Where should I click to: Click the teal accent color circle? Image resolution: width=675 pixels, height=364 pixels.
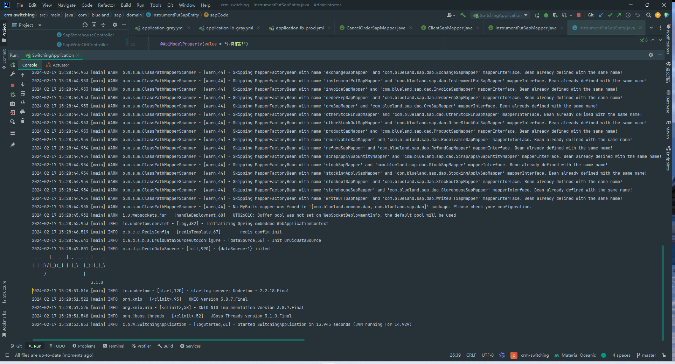(x=604, y=355)
